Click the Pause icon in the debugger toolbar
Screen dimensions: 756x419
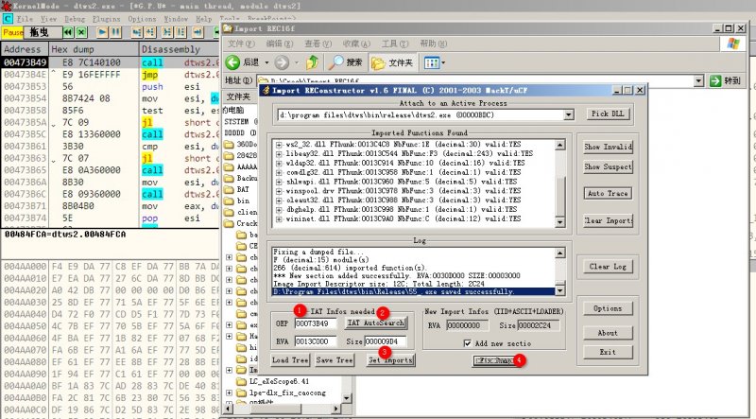pyautogui.click(x=115, y=32)
